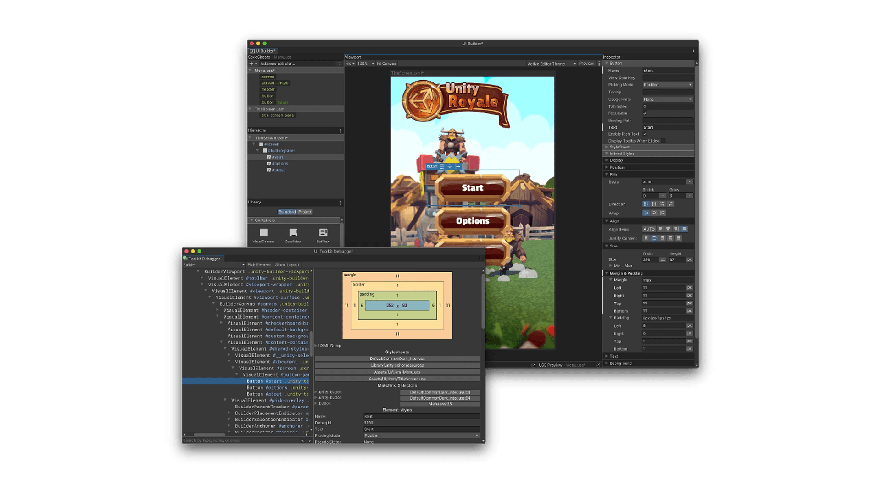Screen dimensions: 881x495
Task: Set Justify Content to flex-start icon
Action: click(x=646, y=238)
